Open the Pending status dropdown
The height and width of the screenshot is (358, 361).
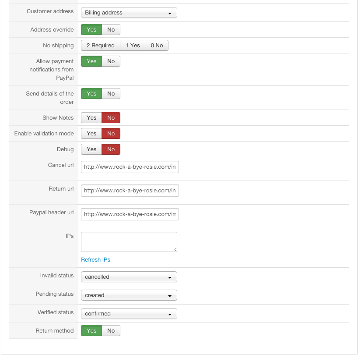(x=129, y=295)
